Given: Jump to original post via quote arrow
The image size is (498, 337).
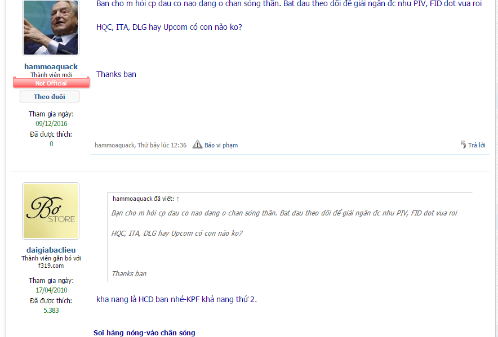Looking at the screenshot, I should pos(178,199).
